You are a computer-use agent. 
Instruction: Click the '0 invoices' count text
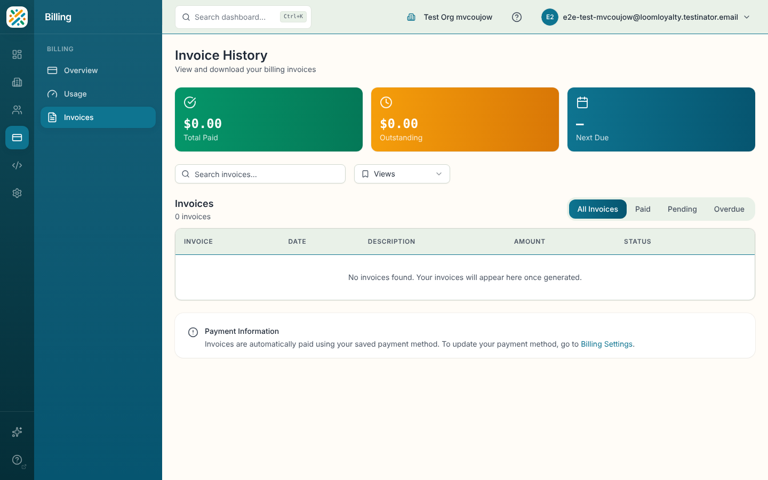click(x=193, y=217)
